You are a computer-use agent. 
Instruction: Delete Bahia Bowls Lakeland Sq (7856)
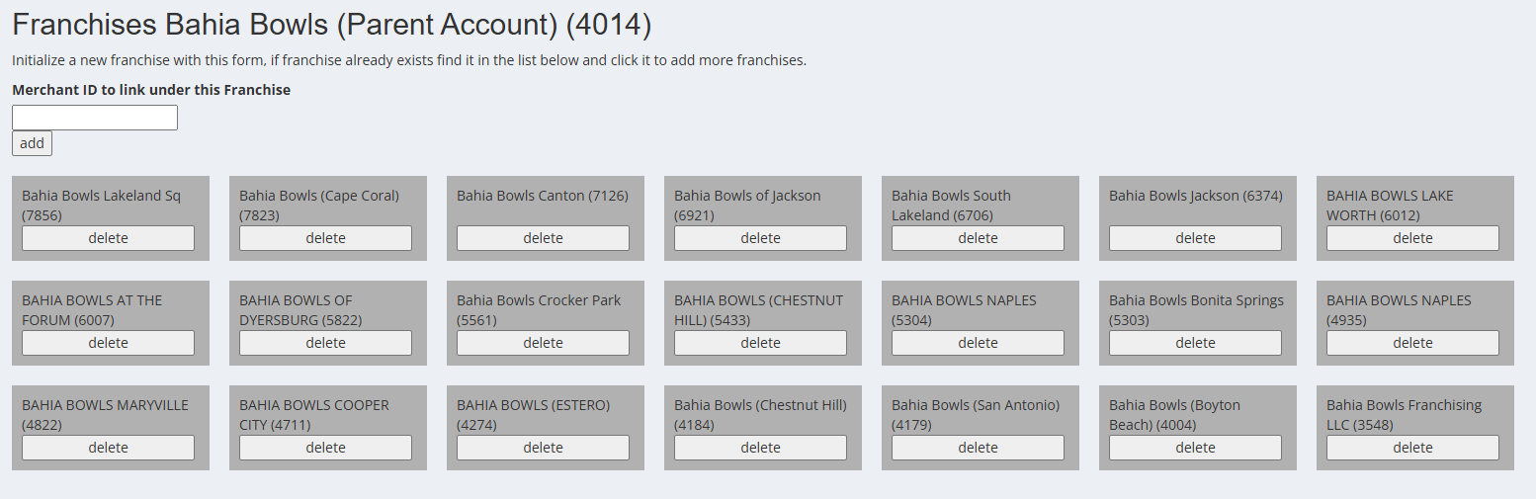pos(108,238)
